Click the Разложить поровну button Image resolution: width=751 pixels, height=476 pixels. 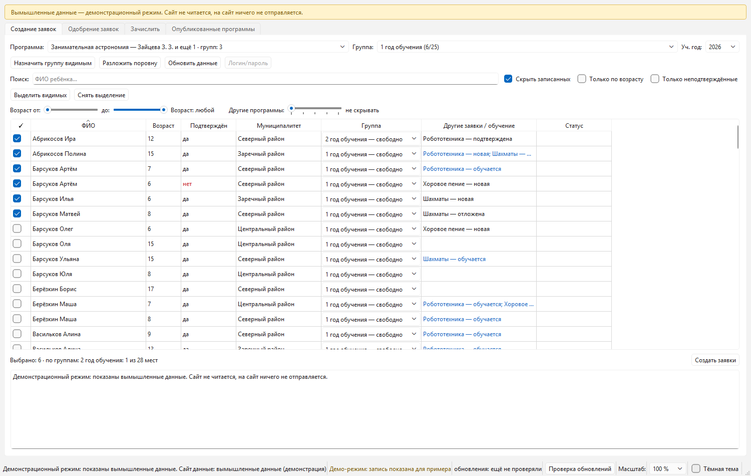point(130,63)
